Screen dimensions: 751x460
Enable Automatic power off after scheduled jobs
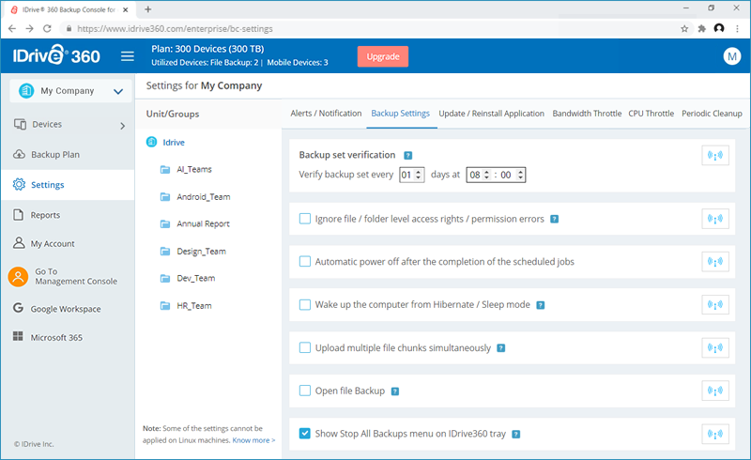click(304, 261)
